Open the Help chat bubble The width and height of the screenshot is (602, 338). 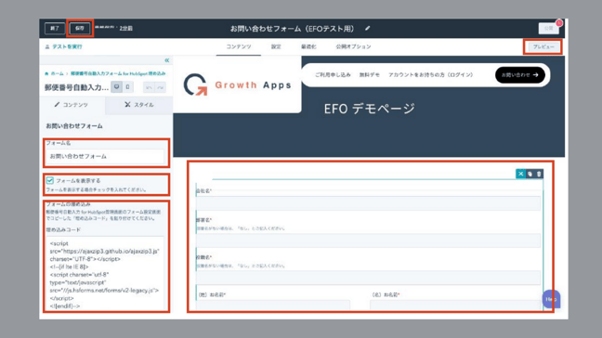(551, 299)
